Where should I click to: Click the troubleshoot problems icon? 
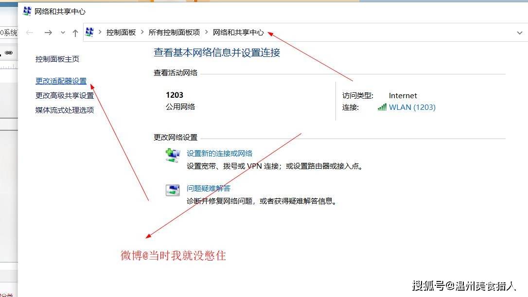[x=173, y=190]
